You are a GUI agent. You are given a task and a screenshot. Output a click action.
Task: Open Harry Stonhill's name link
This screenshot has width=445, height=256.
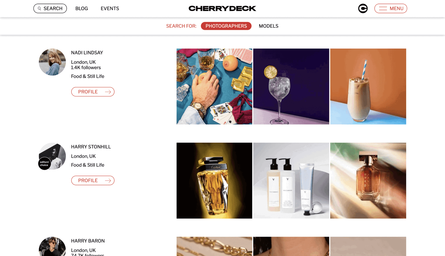[x=91, y=147]
